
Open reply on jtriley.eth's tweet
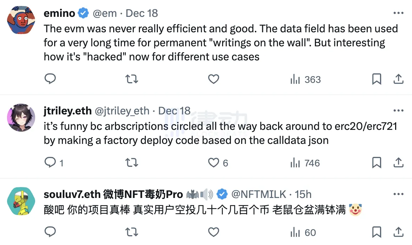(50, 163)
